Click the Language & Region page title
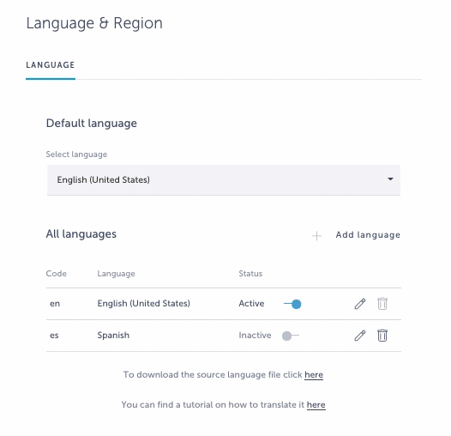Image resolution: width=451 pixels, height=436 pixels. tap(94, 24)
